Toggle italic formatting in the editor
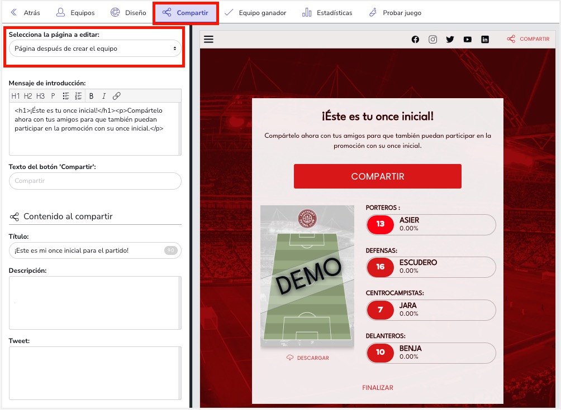The width and height of the screenshot is (561, 410). 104,96
